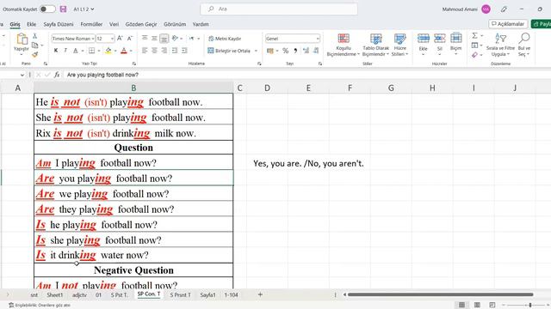Image resolution: width=551 pixels, height=309 pixels.
Task: Click the zoom slider handle in status bar
Action: 530,306
